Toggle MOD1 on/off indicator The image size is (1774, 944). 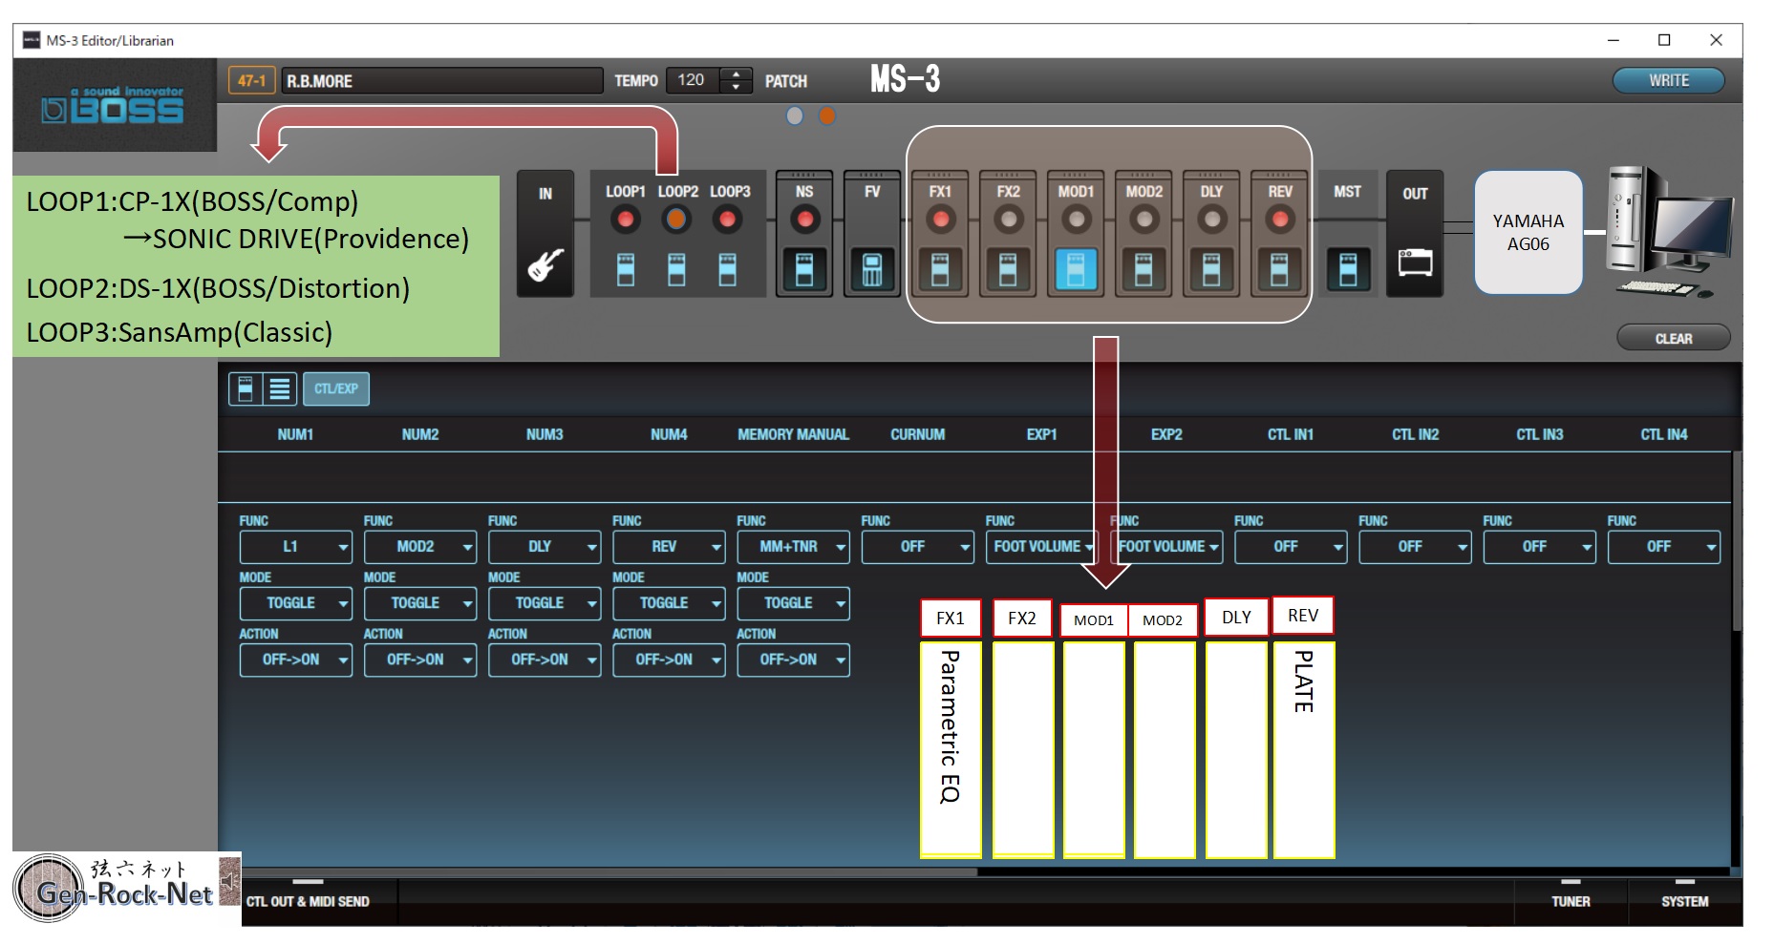click(x=1076, y=220)
